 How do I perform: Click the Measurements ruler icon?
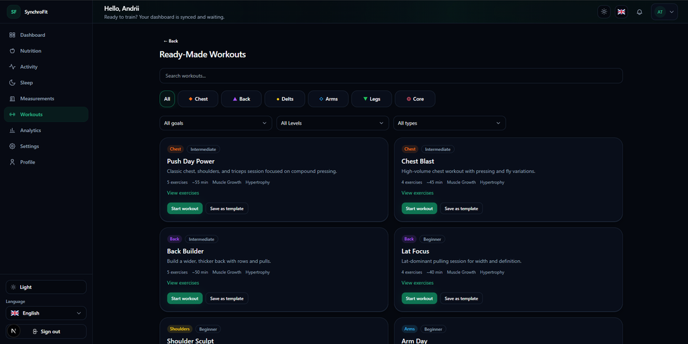pyautogui.click(x=12, y=99)
